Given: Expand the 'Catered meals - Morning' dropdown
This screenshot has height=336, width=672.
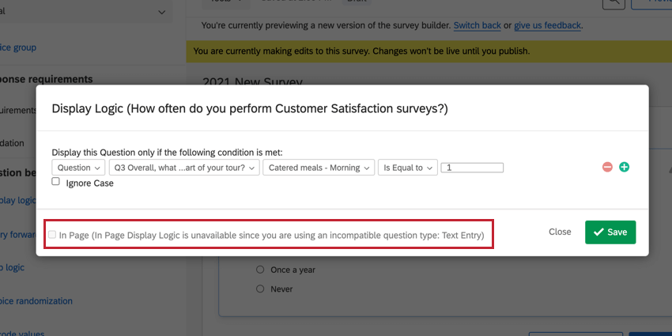Looking at the screenshot, I should (320, 168).
